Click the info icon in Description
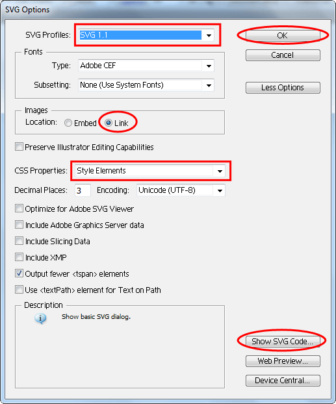This screenshot has height=404, width=336. (x=40, y=318)
